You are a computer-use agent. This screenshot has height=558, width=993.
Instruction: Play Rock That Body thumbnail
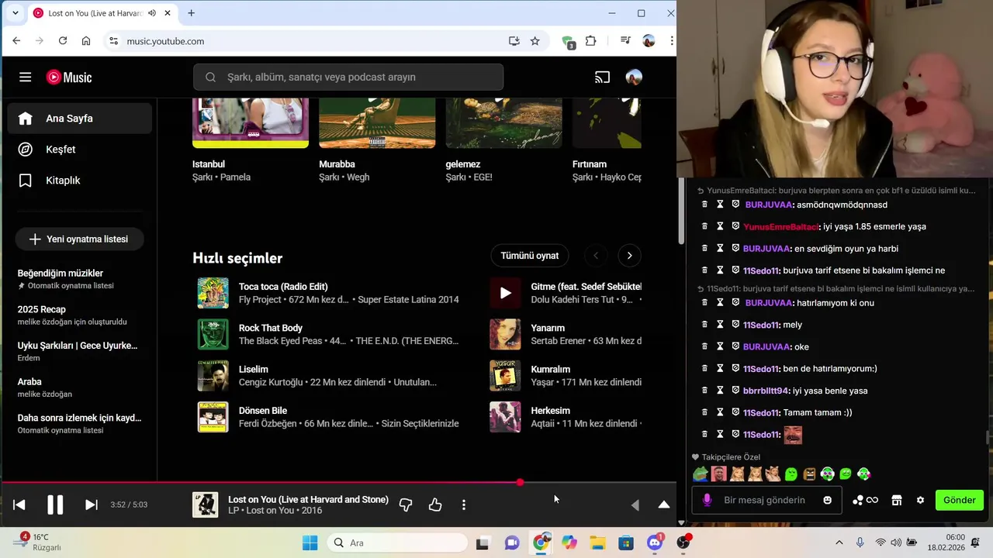pos(213,334)
